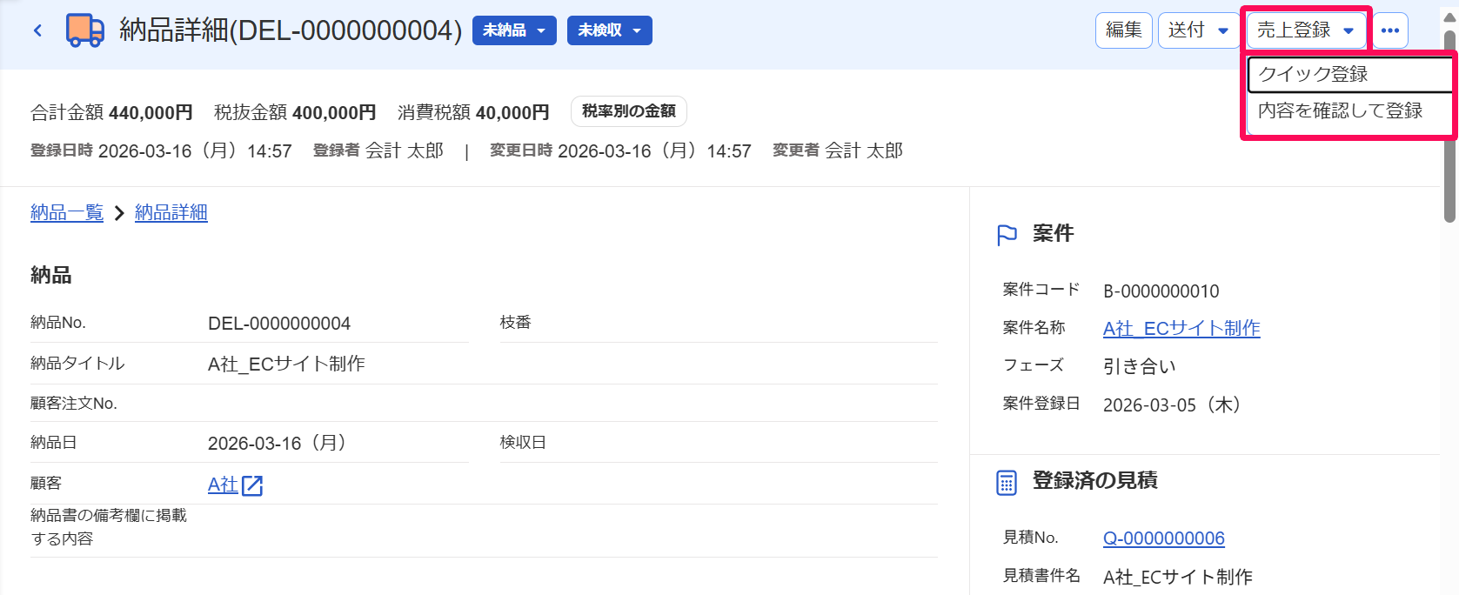Screen dimensions: 1459x595
Task: Click the phase value 引き合い
Action: click(1140, 367)
